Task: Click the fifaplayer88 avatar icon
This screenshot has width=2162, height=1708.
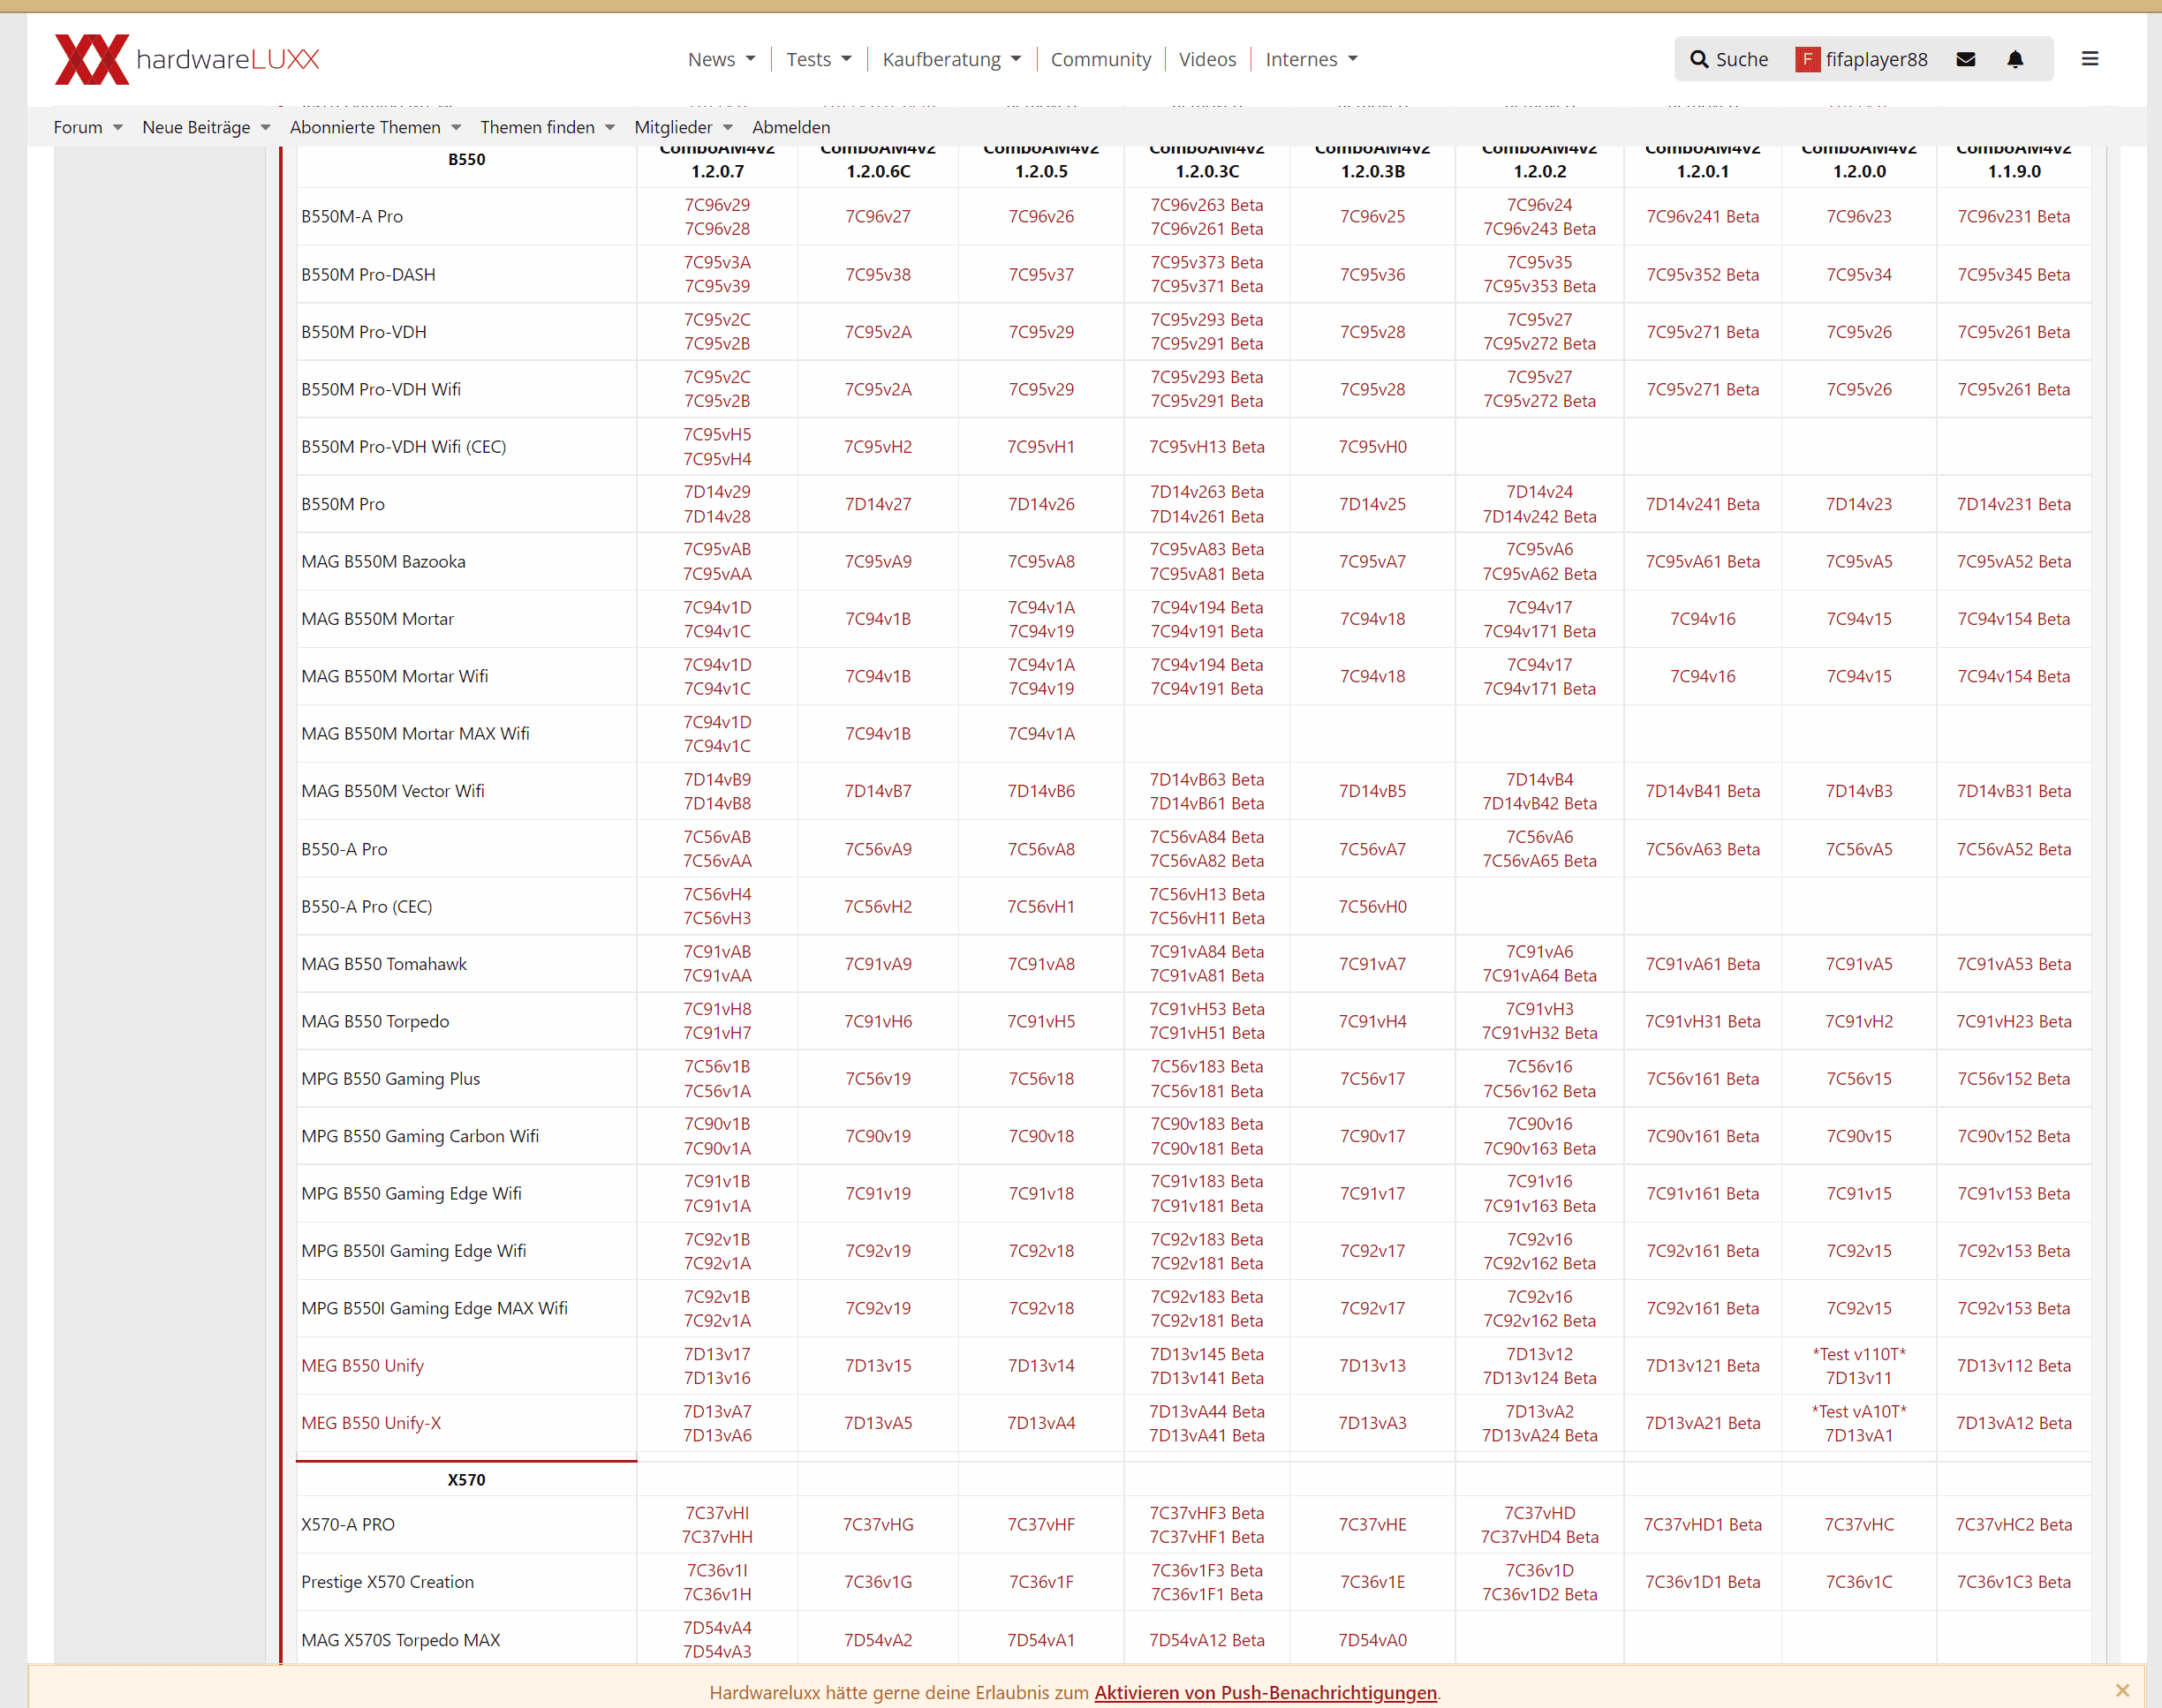Action: pos(1807,60)
